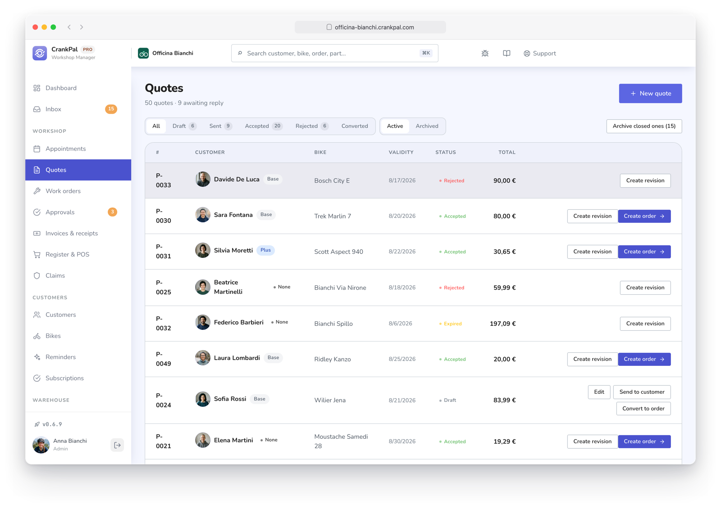The image size is (721, 509).
Task: Focus the search customer, bike, order field
Action: pyautogui.click(x=335, y=54)
